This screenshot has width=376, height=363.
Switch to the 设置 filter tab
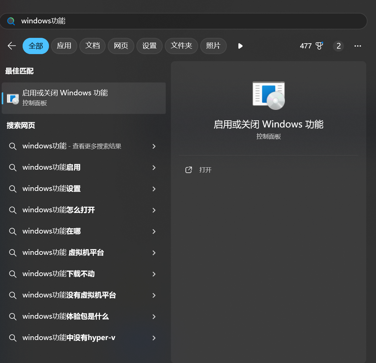coord(150,46)
